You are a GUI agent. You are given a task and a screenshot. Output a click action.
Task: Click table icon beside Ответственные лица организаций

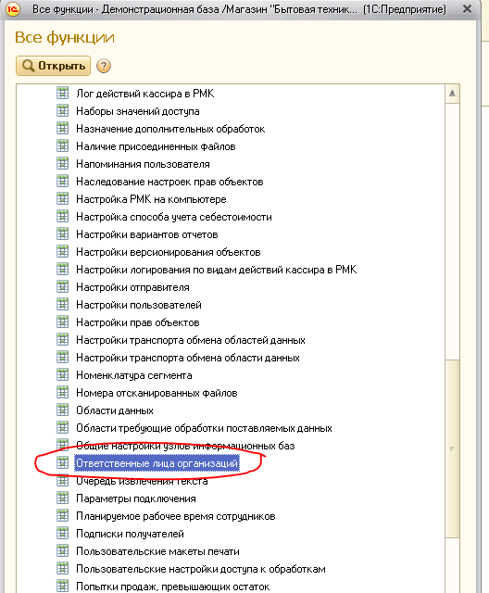[x=62, y=463]
